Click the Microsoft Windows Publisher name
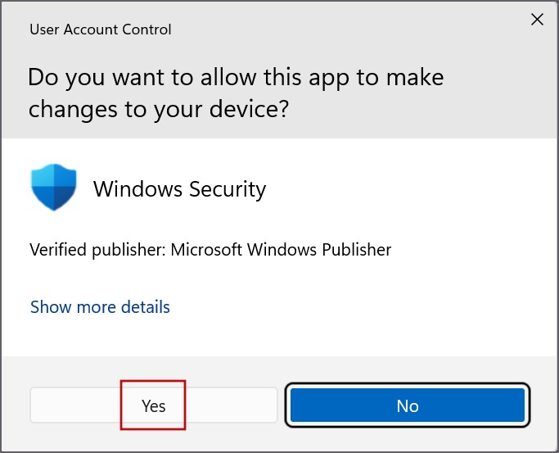 [x=281, y=249]
